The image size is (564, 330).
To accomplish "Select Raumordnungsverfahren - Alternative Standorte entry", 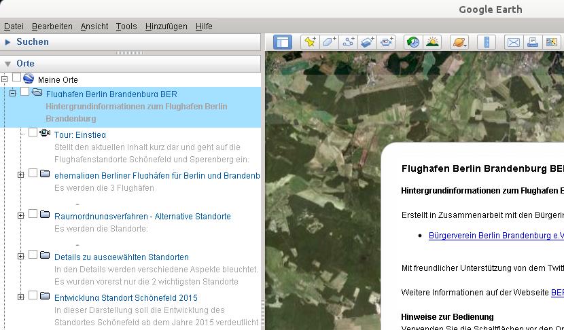I will 143,217.
